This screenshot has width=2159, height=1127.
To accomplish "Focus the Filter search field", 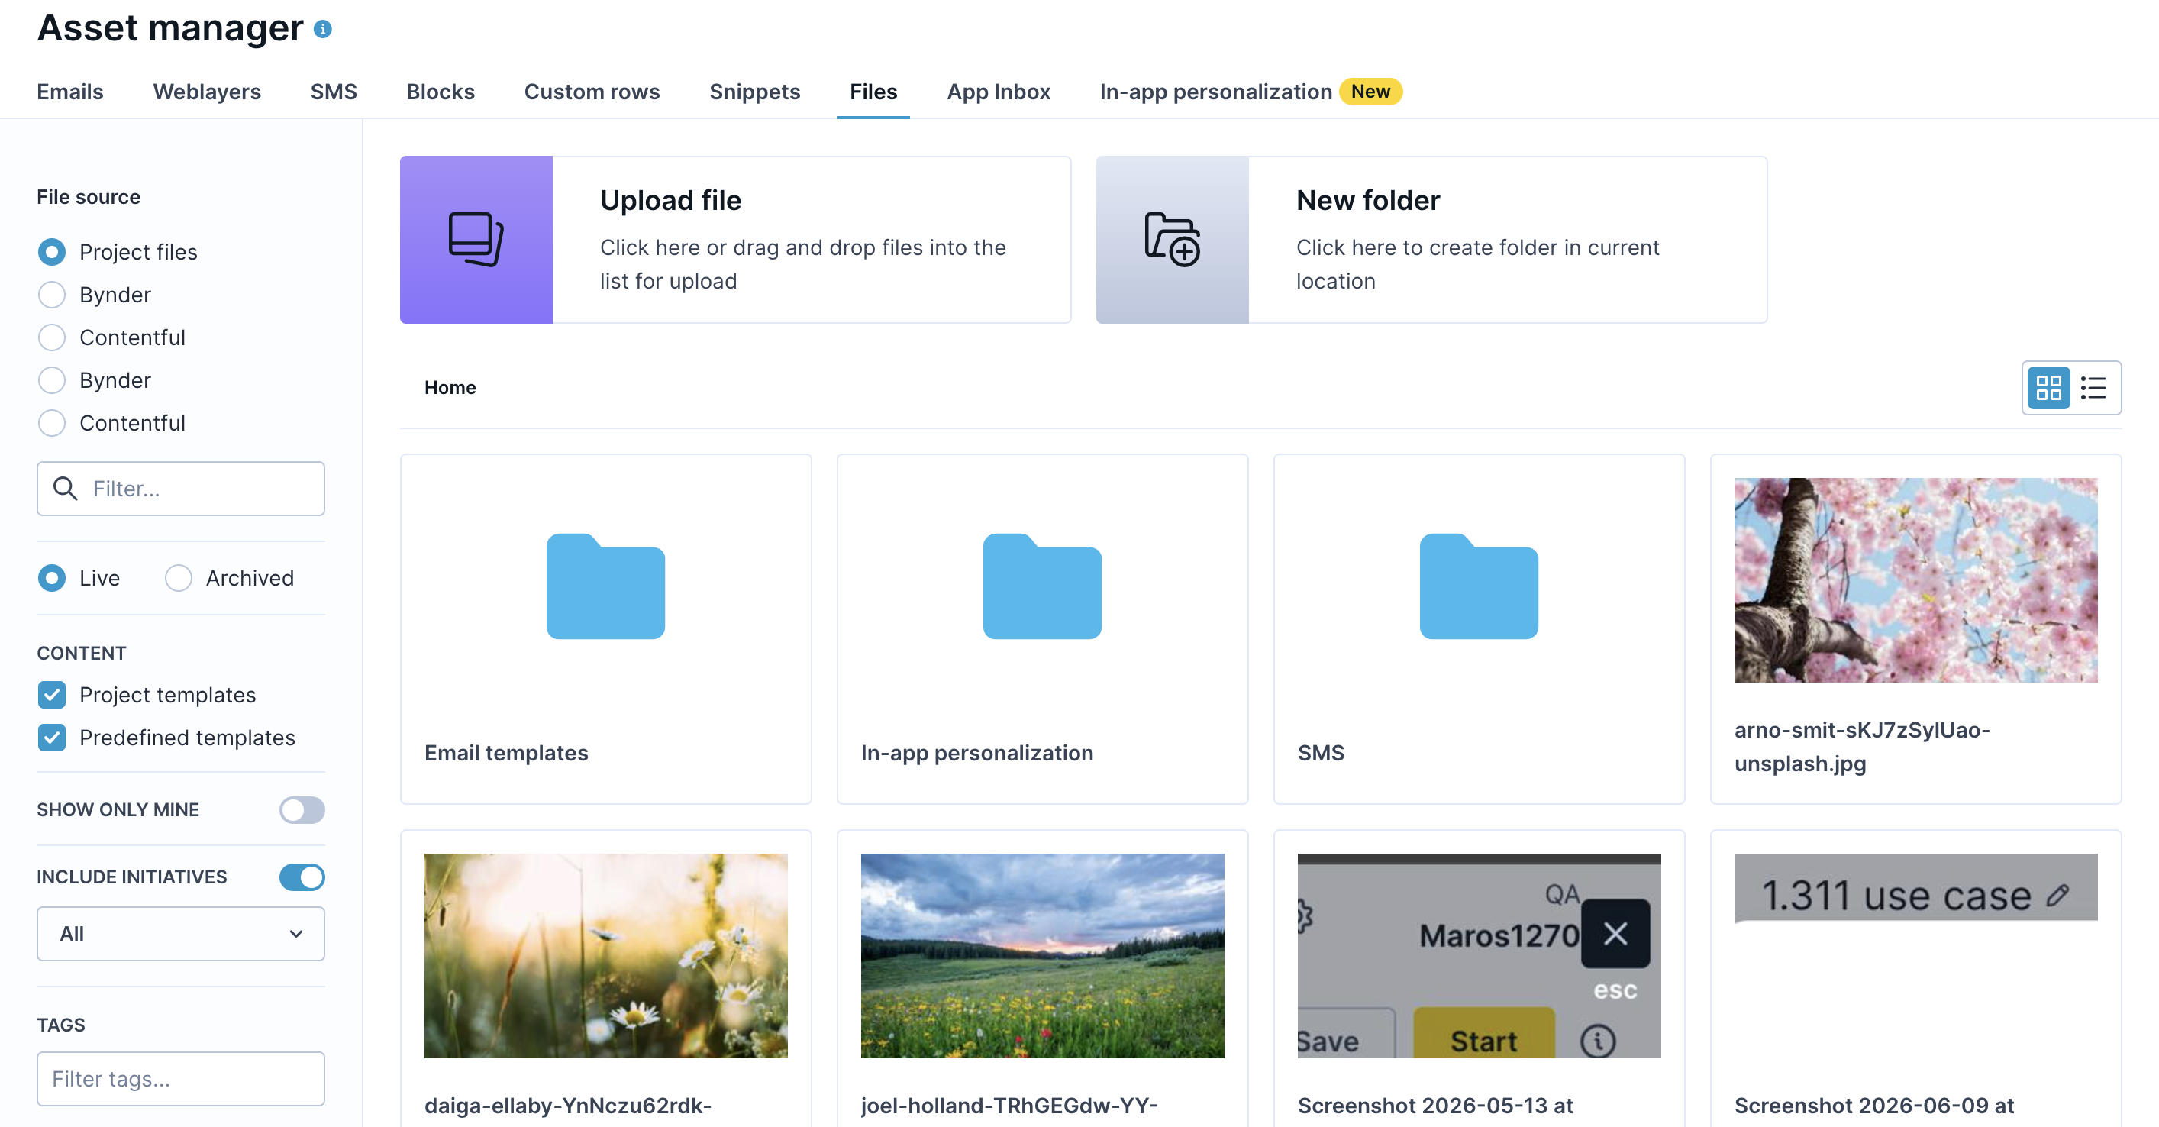I will pos(181,489).
